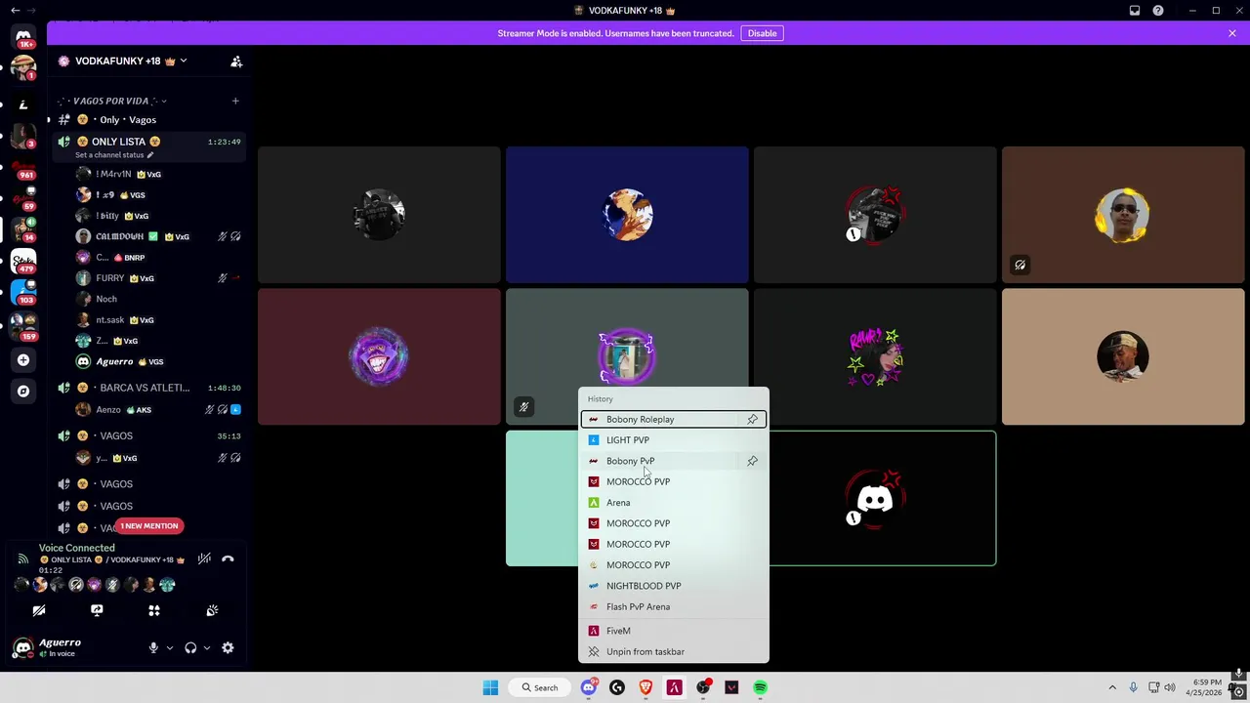Open Windows Start button
Image resolution: width=1250 pixels, height=703 pixels.
pos(490,687)
